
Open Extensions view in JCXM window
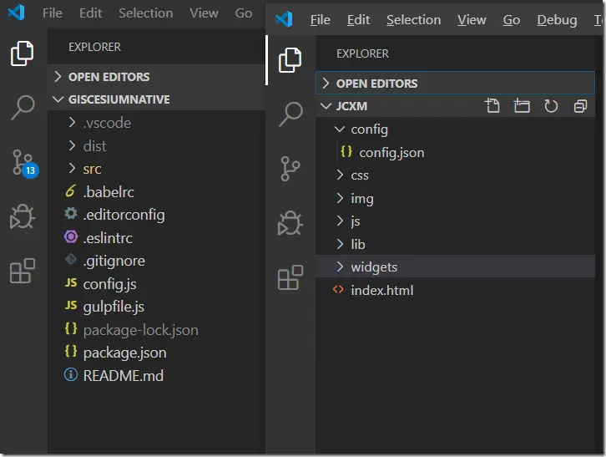click(x=290, y=277)
